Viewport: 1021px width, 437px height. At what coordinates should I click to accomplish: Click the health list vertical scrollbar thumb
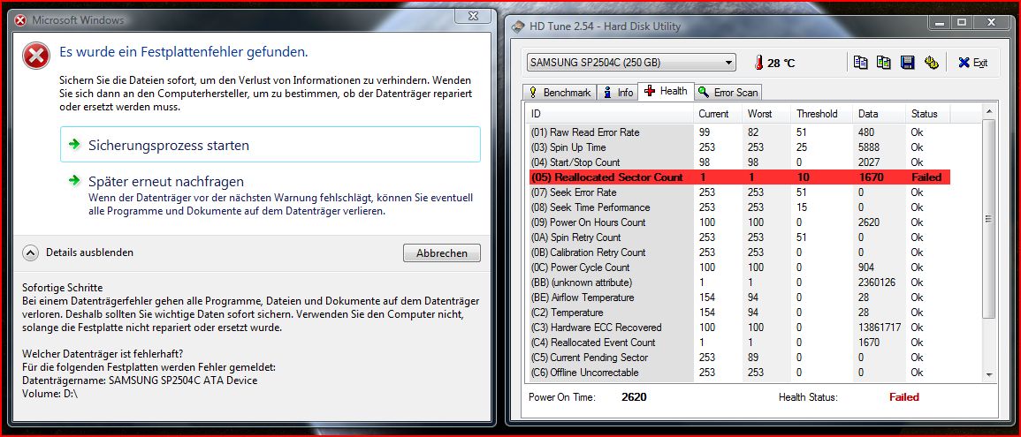988,219
